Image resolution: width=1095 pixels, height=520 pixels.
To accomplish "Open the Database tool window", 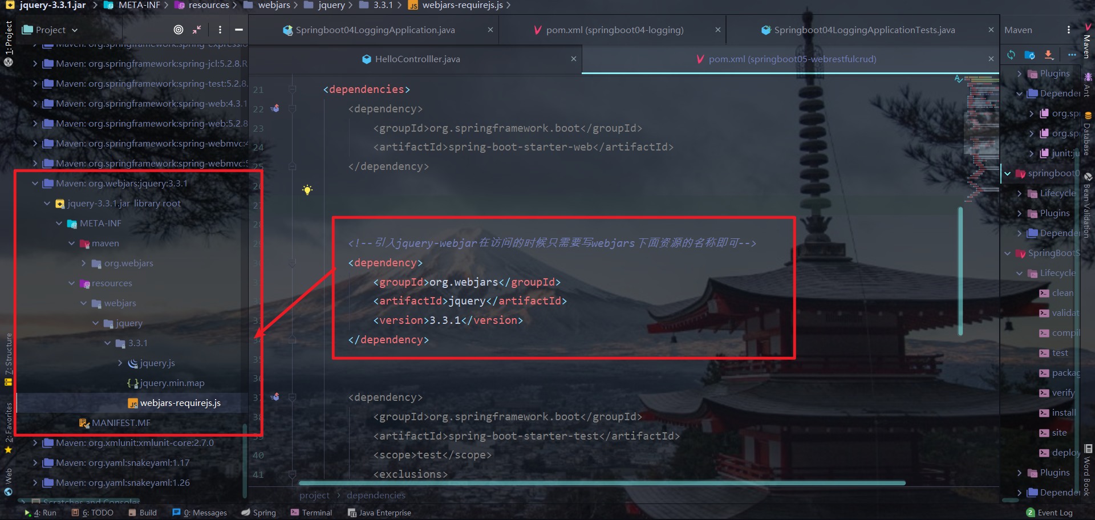I will (x=1087, y=133).
